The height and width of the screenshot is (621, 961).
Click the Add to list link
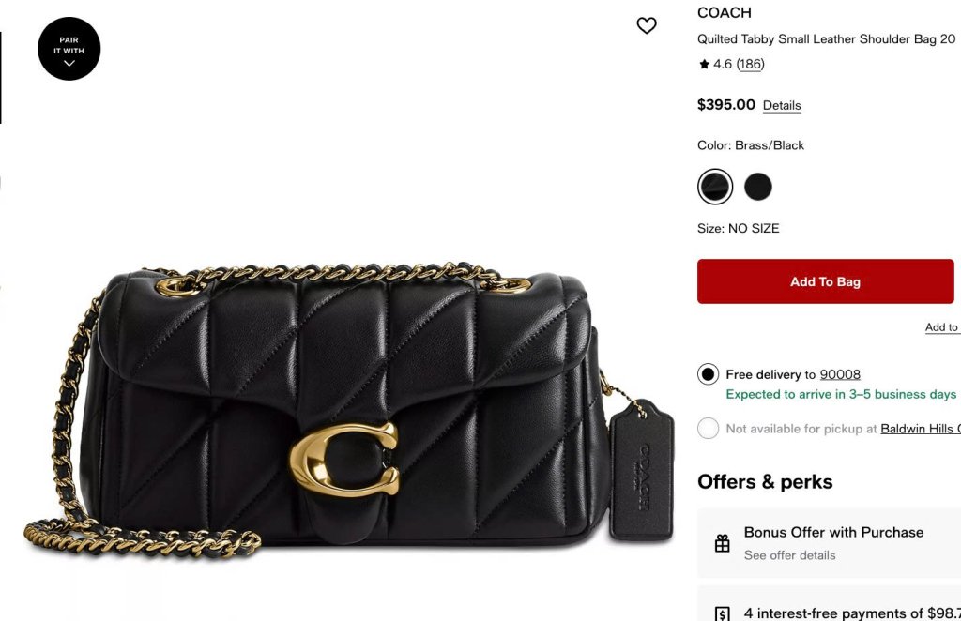pyautogui.click(x=942, y=327)
